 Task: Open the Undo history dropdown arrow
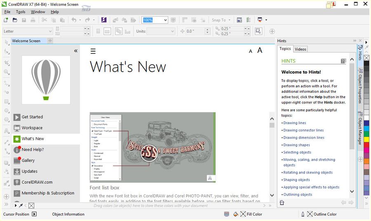coord(80,20)
